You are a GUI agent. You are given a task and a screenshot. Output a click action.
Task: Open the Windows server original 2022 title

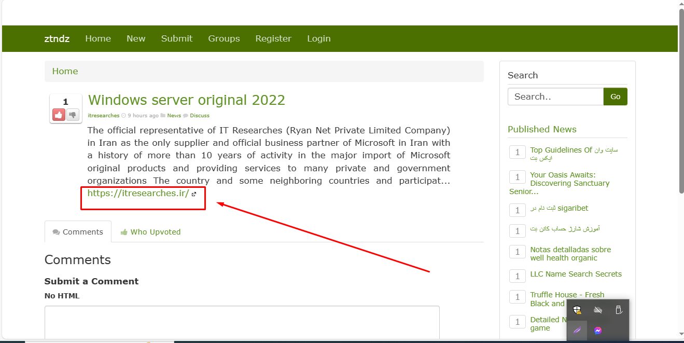coord(187,100)
